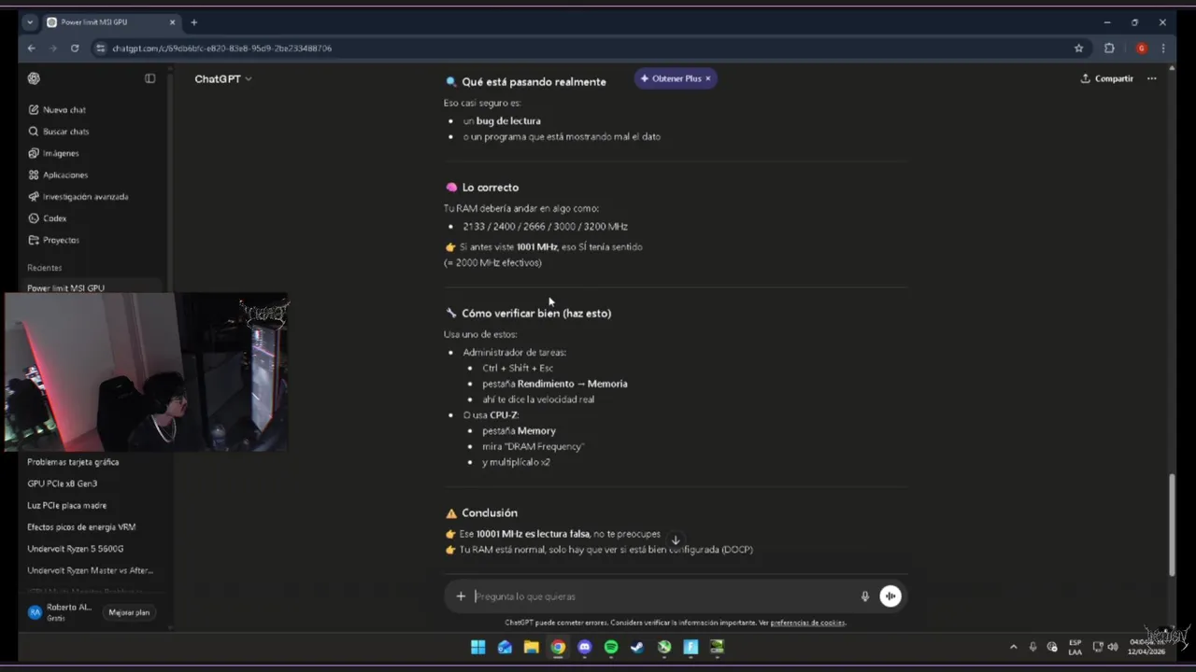
Task: Open Steam from the taskbar
Action: coord(637,647)
